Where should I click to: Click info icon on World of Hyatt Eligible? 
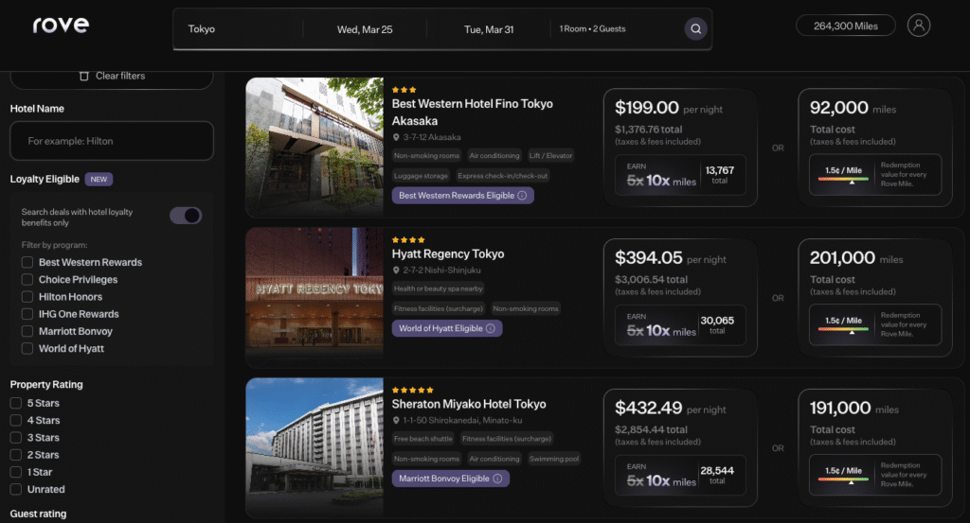(x=491, y=329)
